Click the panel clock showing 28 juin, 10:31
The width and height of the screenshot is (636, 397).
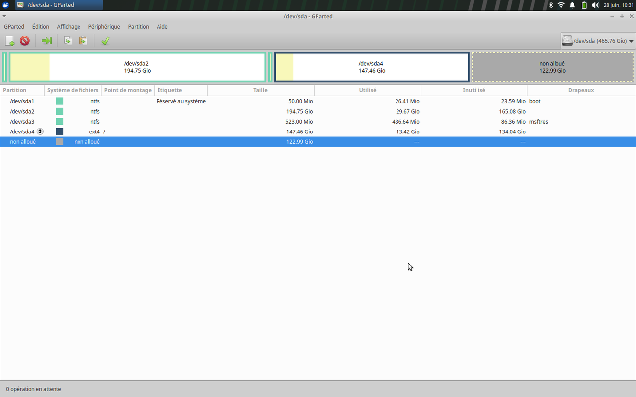click(x=618, y=5)
